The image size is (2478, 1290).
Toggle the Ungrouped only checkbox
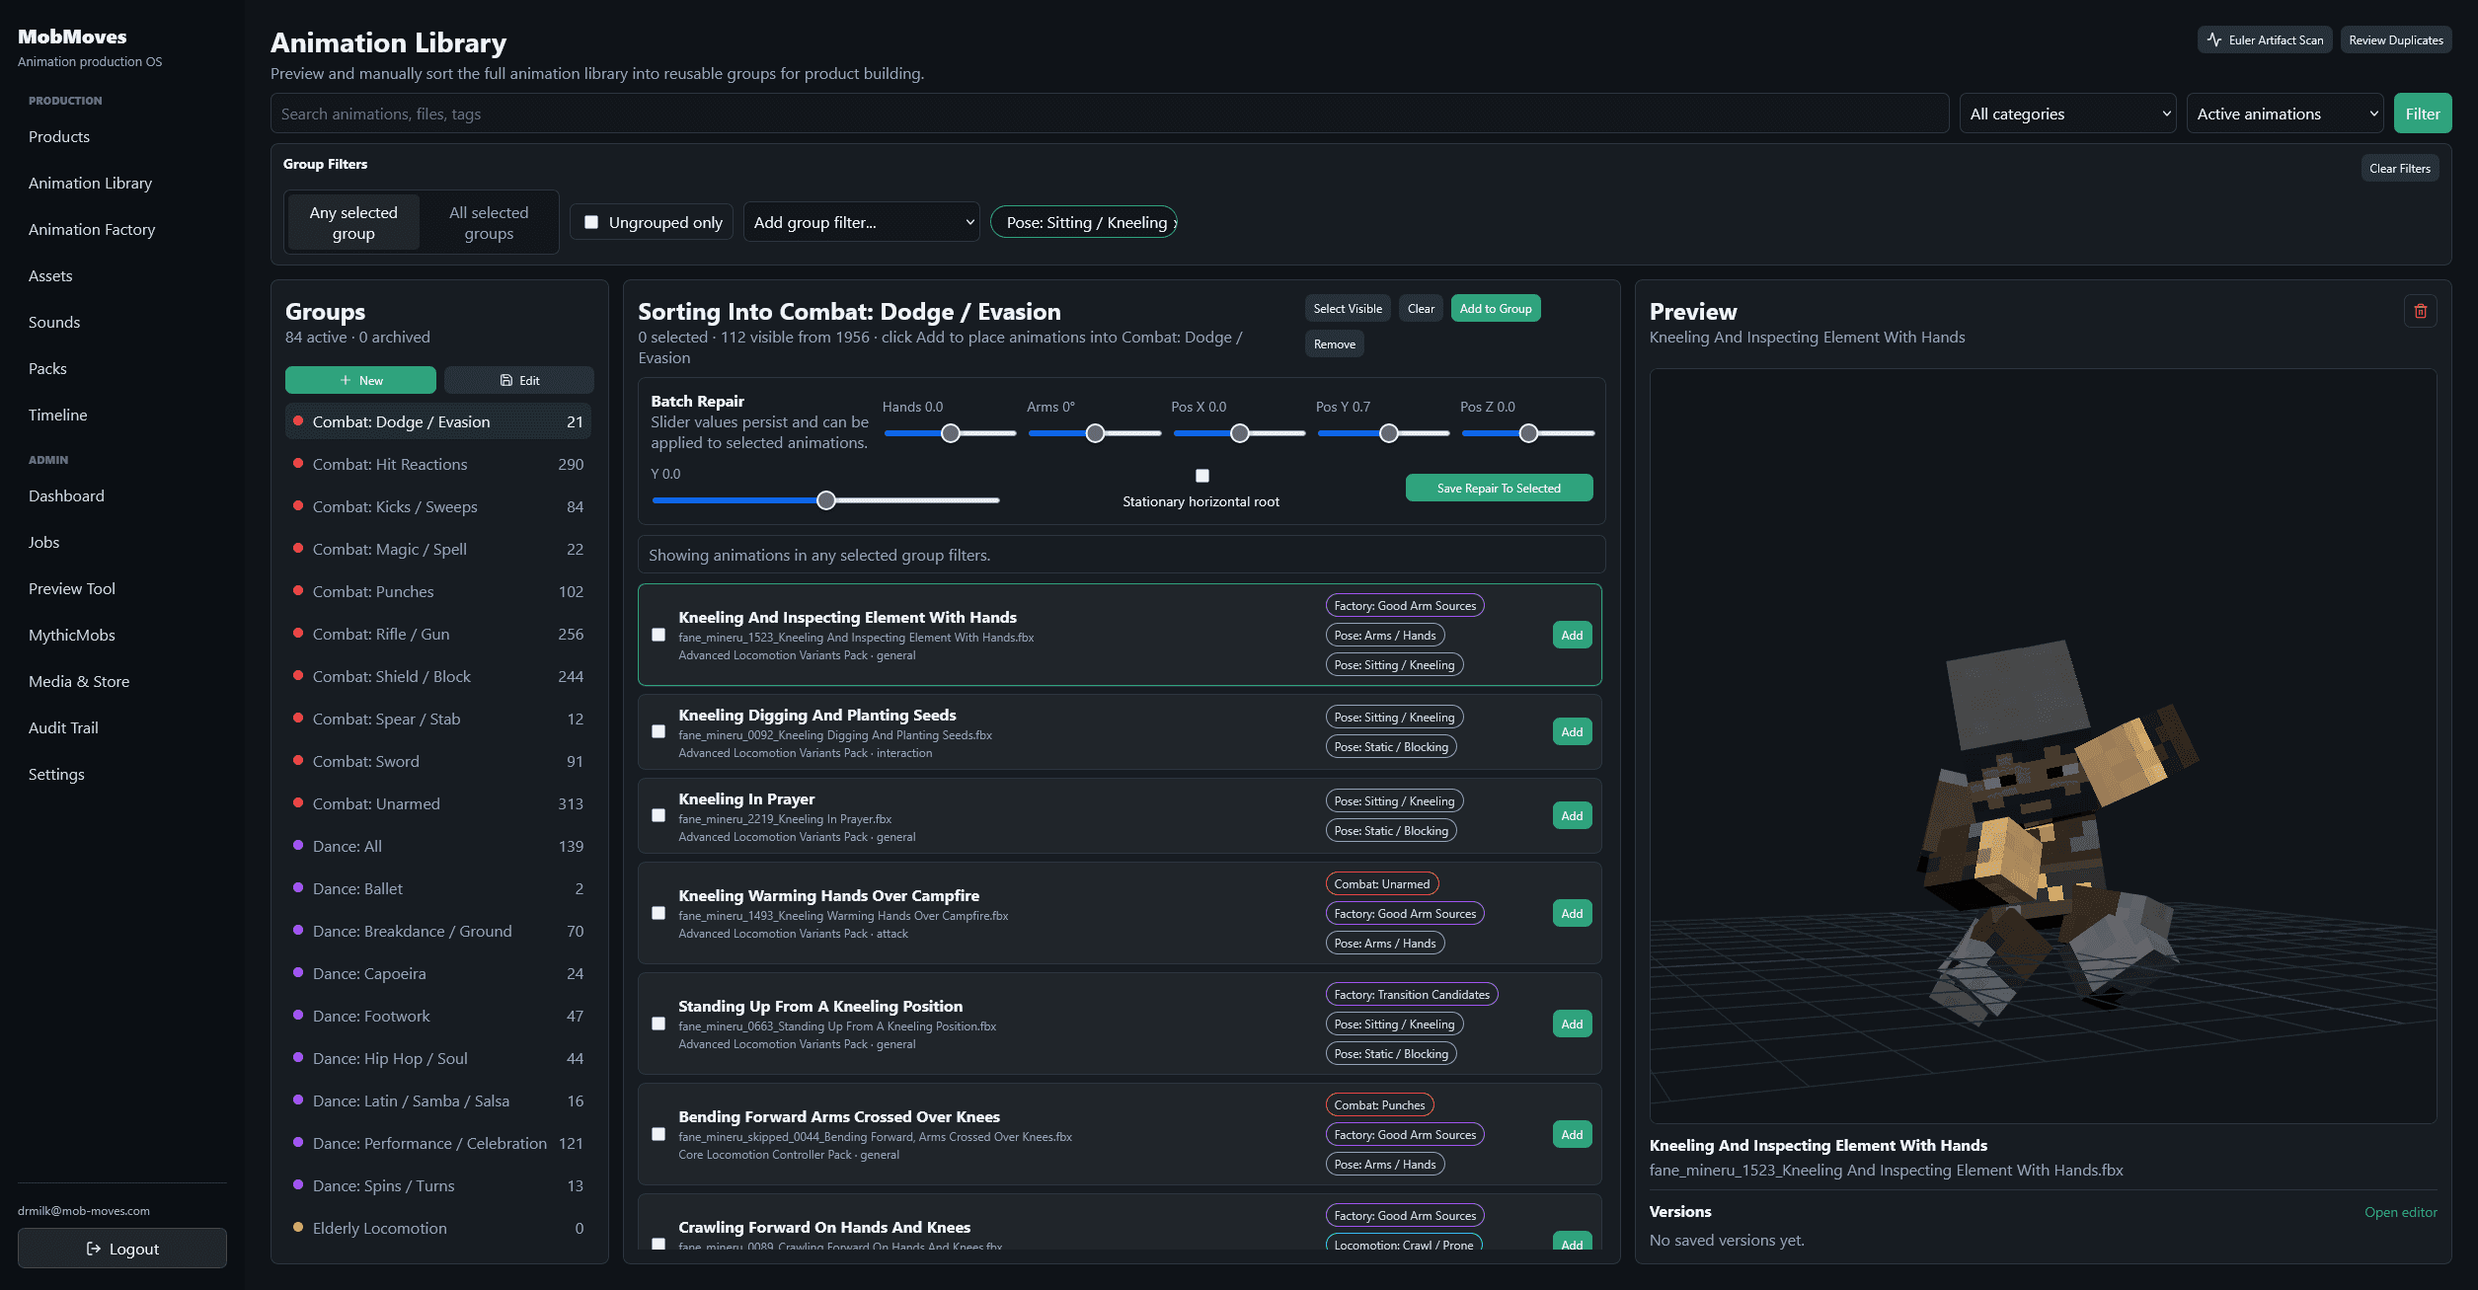coord(591,222)
